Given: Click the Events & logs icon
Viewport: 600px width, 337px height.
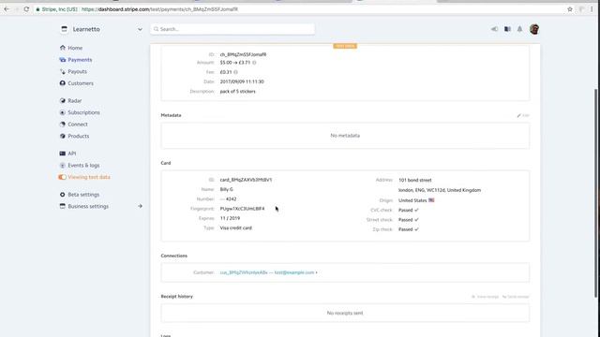Looking at the screenshot, I should click(63, 165).
